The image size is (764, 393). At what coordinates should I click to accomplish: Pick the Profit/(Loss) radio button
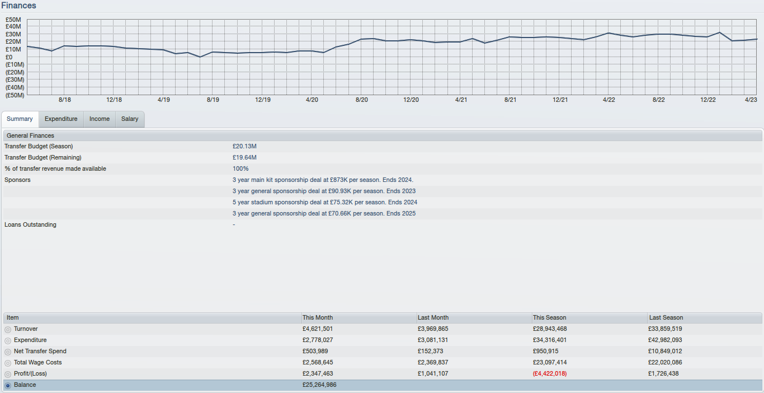coord(8,374)
